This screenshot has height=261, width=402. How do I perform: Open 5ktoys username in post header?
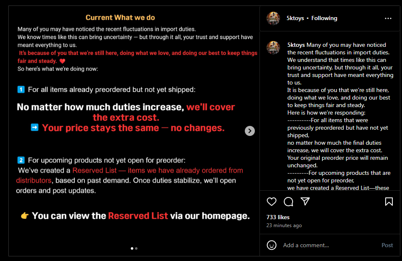click(295, 18)
